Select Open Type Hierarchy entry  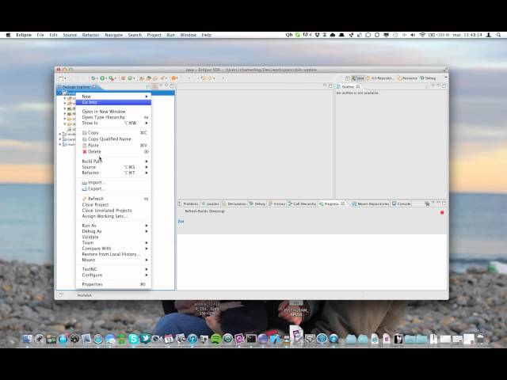point(113,117)
